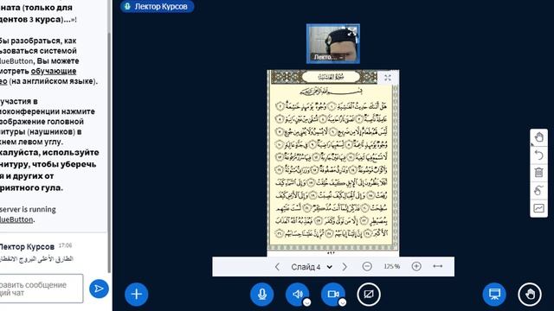Open the webcam options dropdown arrow under camera button
This screenshot has width=554, height=311.
(343, 302)
